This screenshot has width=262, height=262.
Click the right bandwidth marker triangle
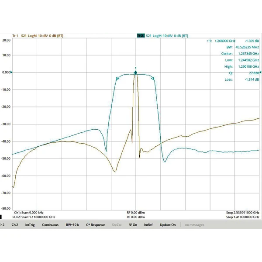click(153, 79)
